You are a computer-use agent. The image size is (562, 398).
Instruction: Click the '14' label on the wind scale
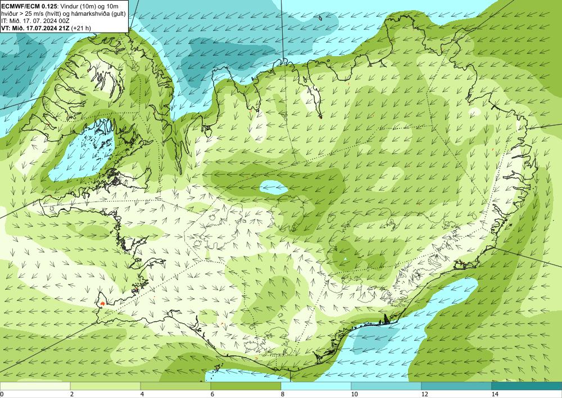(495, 394)
